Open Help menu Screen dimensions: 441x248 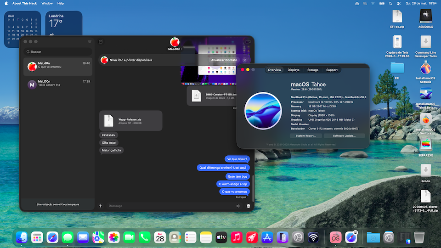61,3
